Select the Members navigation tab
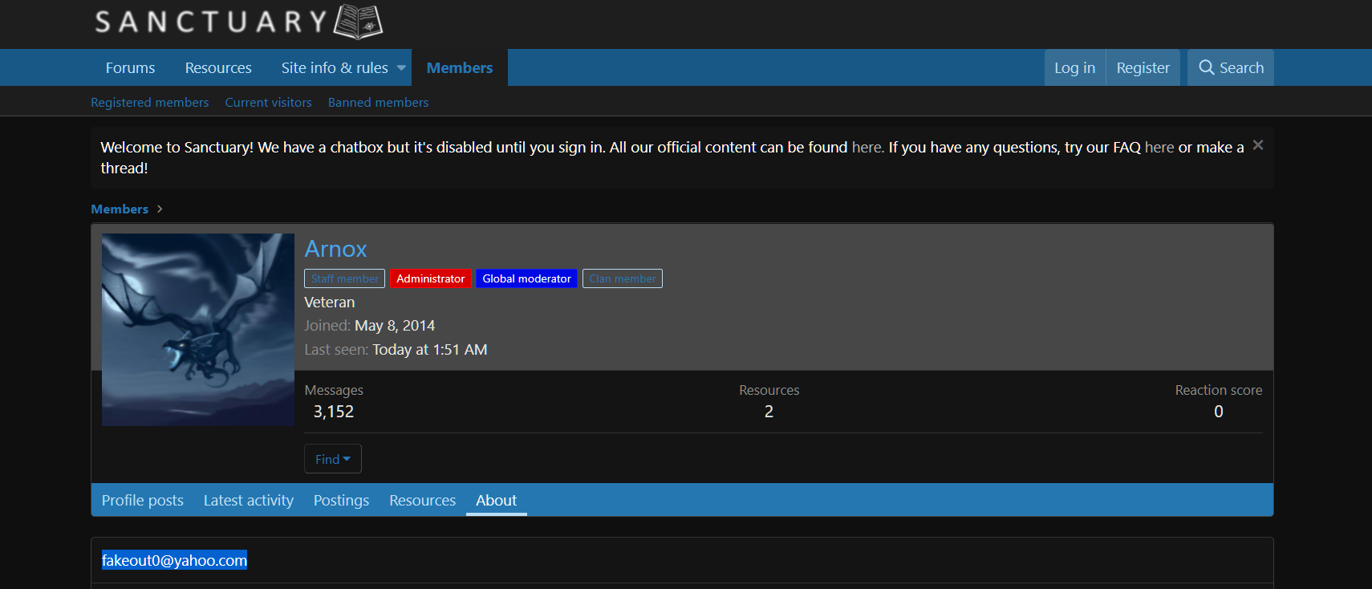The width and height of the screenshot is (1372, 589). tap(460, 67)
